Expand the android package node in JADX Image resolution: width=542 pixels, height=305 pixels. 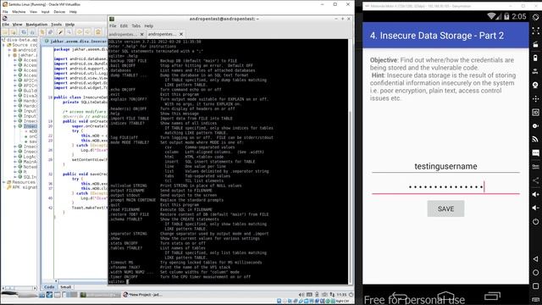9,50
